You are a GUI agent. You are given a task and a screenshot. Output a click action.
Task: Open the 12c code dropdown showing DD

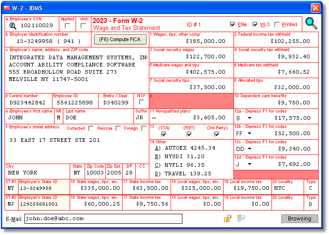click(249, 149)
